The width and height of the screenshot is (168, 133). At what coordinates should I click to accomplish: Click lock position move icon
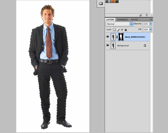[122, 30]
